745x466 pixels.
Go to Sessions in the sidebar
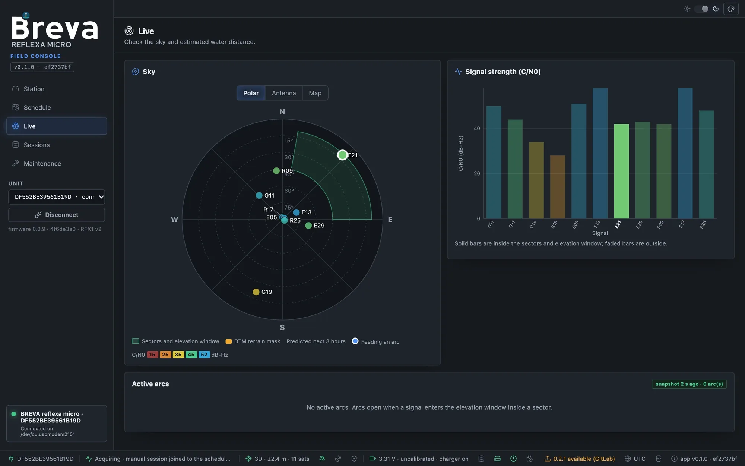[57, 145]
